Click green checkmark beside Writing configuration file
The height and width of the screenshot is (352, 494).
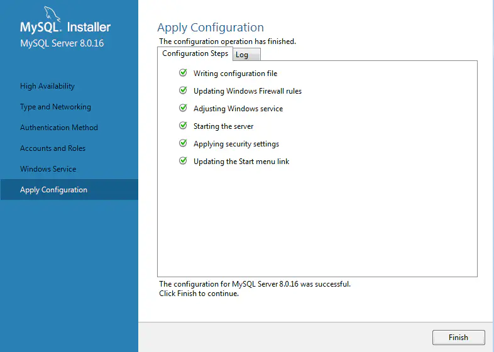click(x=183, y=73)
